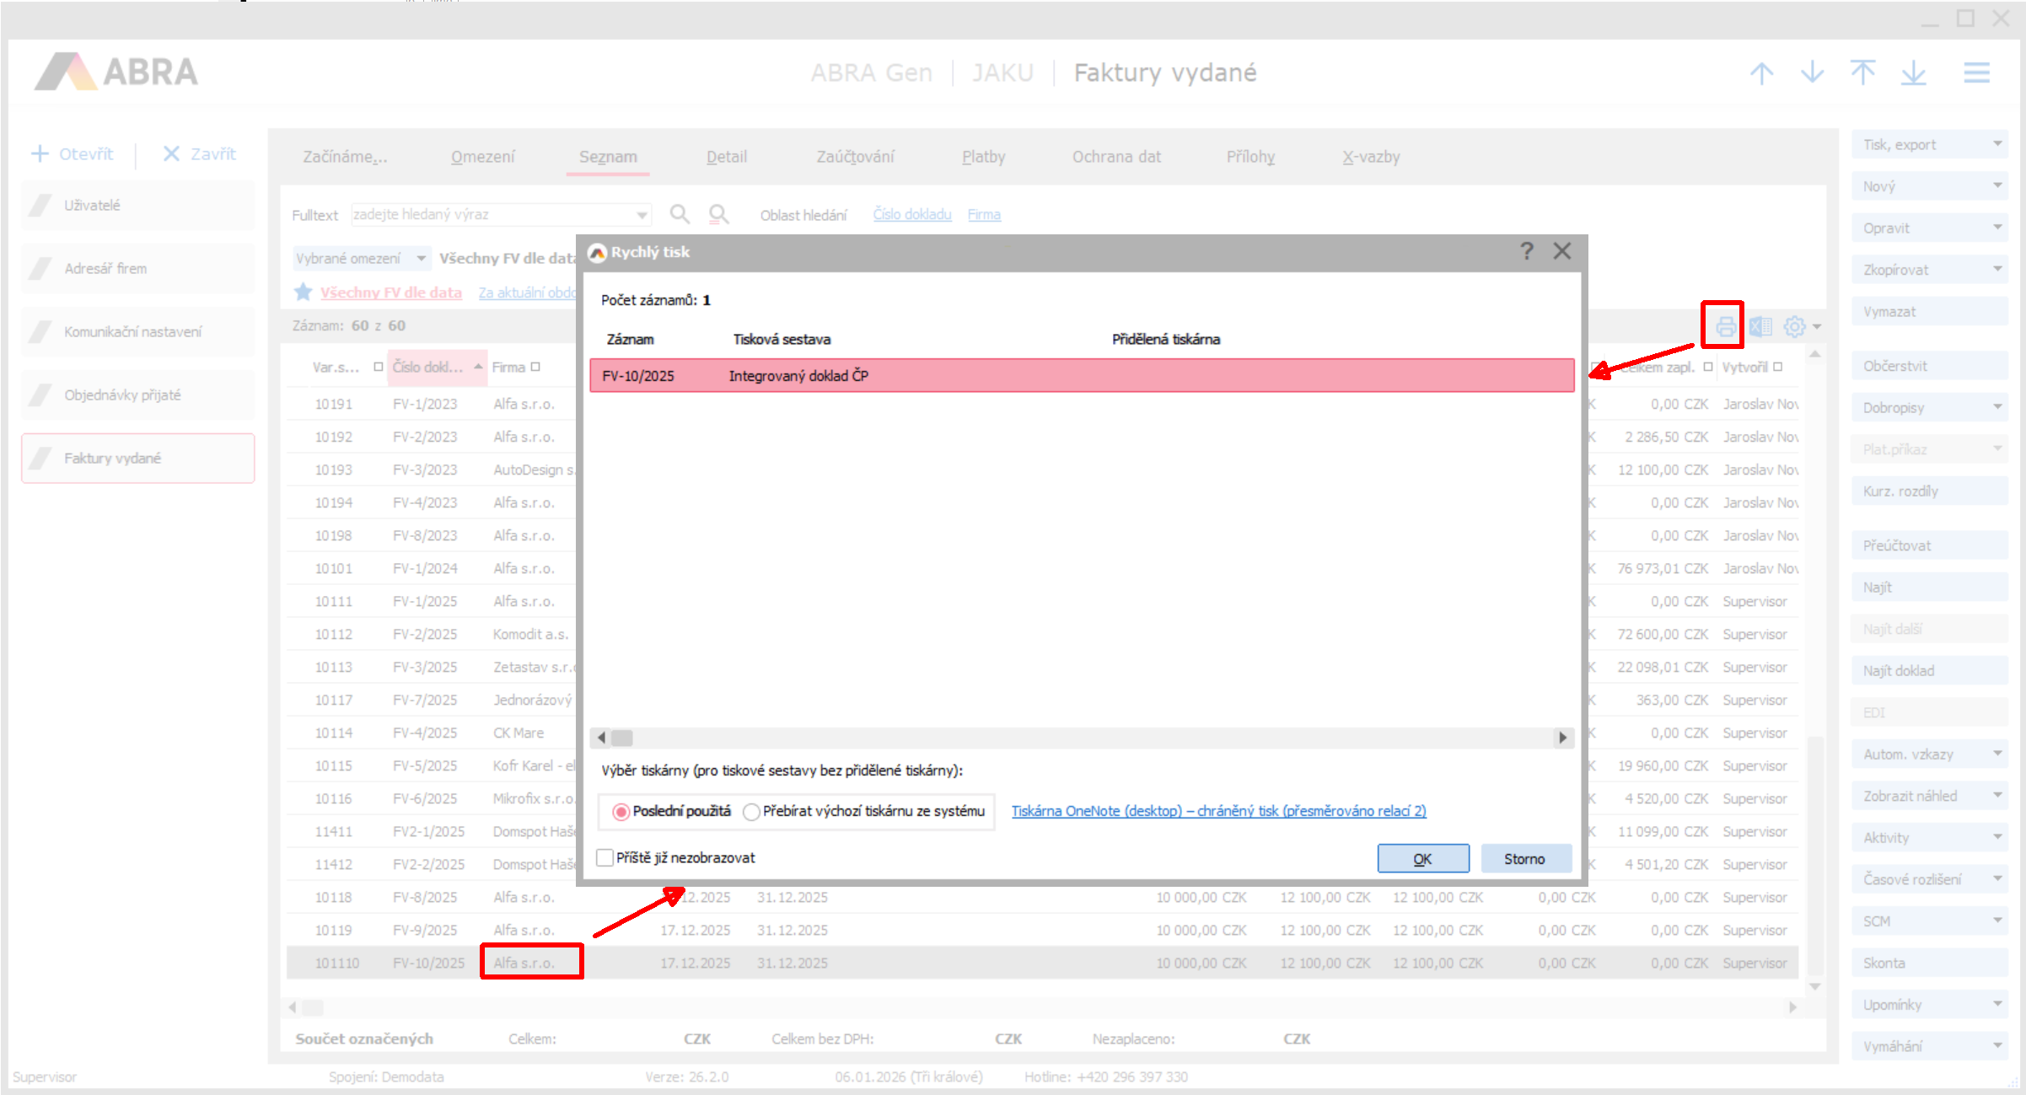Click the help question mark in Rychlý tisk
The image size is (2026, 1095).
coord(1526,251)
